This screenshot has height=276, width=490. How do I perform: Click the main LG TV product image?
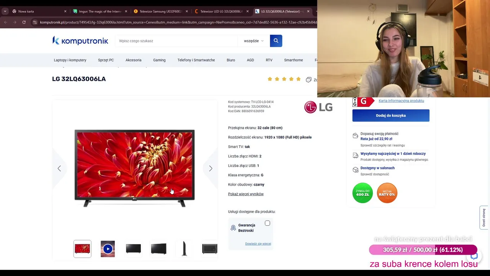tap(134, 168)
